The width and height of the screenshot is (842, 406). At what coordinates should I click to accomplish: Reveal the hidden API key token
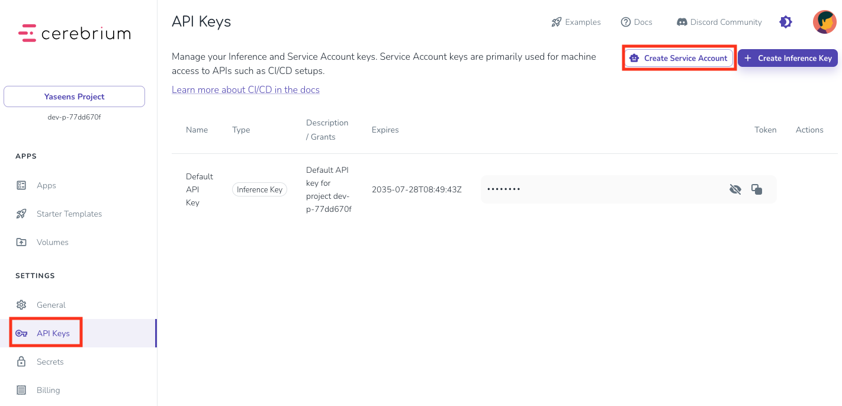point(735,189)
